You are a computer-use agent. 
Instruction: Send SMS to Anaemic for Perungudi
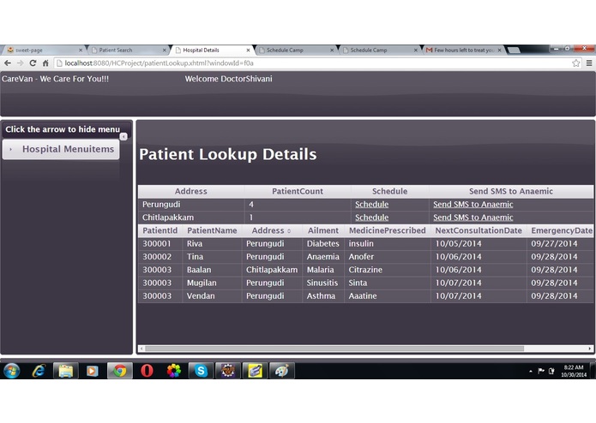pos(473,205)
